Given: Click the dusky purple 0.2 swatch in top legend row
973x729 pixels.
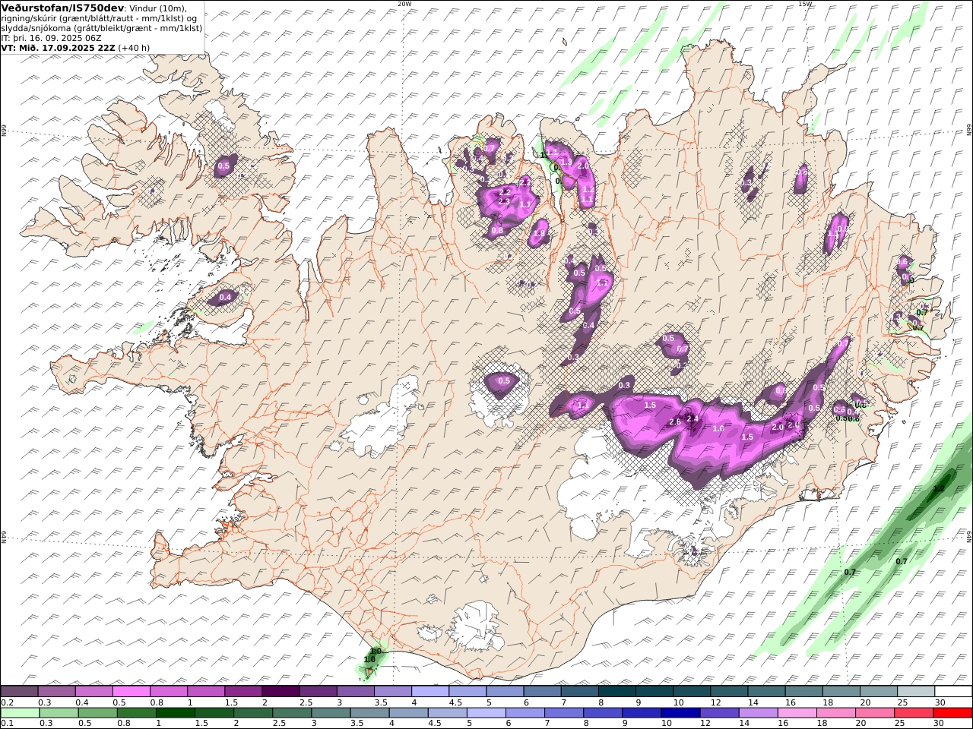Looking at the screenshot, I should (x=19, y=691).
